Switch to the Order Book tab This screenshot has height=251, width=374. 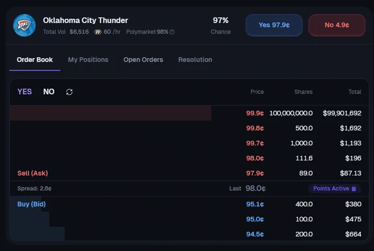[x=35, y=59]
